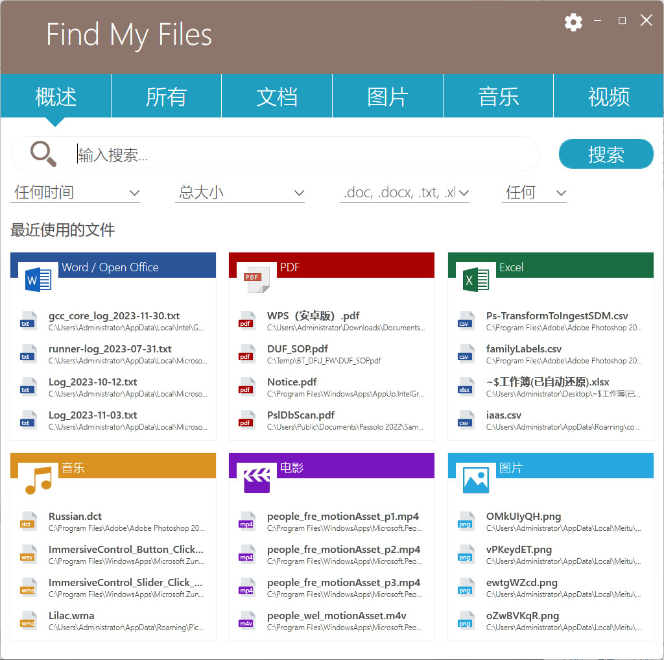Viewport: 664px width, 660px height.
Task: Expand the .doc, .docx file type dropdown
Action: 405,193
